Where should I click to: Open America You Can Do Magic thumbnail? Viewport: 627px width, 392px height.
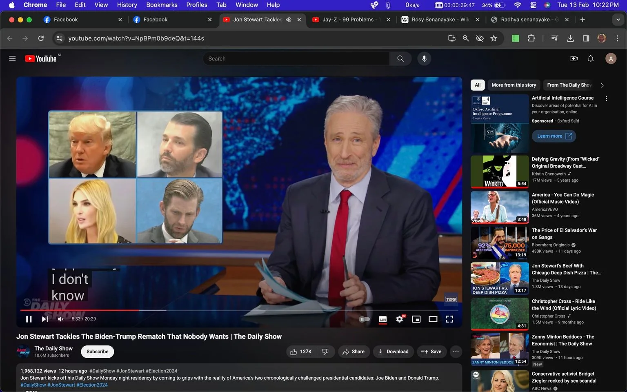tap(500, 207)
